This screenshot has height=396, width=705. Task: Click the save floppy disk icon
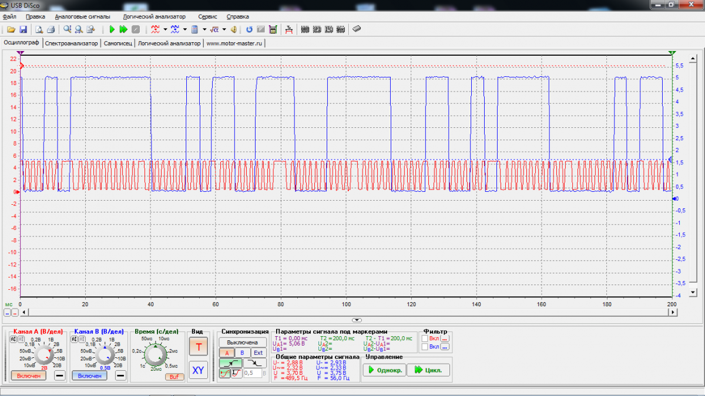pyautogui.click(x=23, y=29)
